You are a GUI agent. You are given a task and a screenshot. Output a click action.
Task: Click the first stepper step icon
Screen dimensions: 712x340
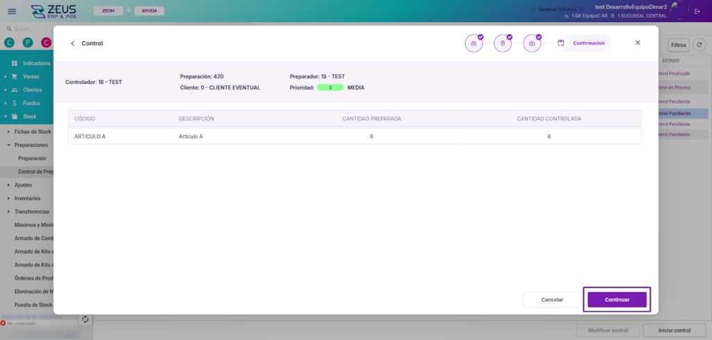(474, 43)
